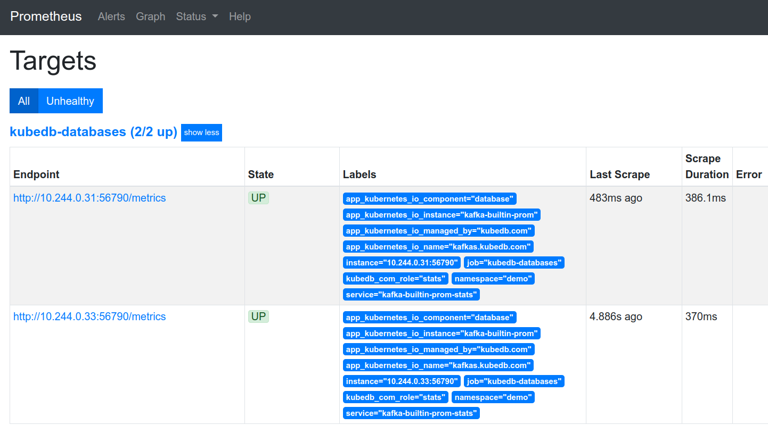Click first row's kubedb_com_role="stats" label
The width and height of the screenshot is (768, 425).
tap(395, 279)
